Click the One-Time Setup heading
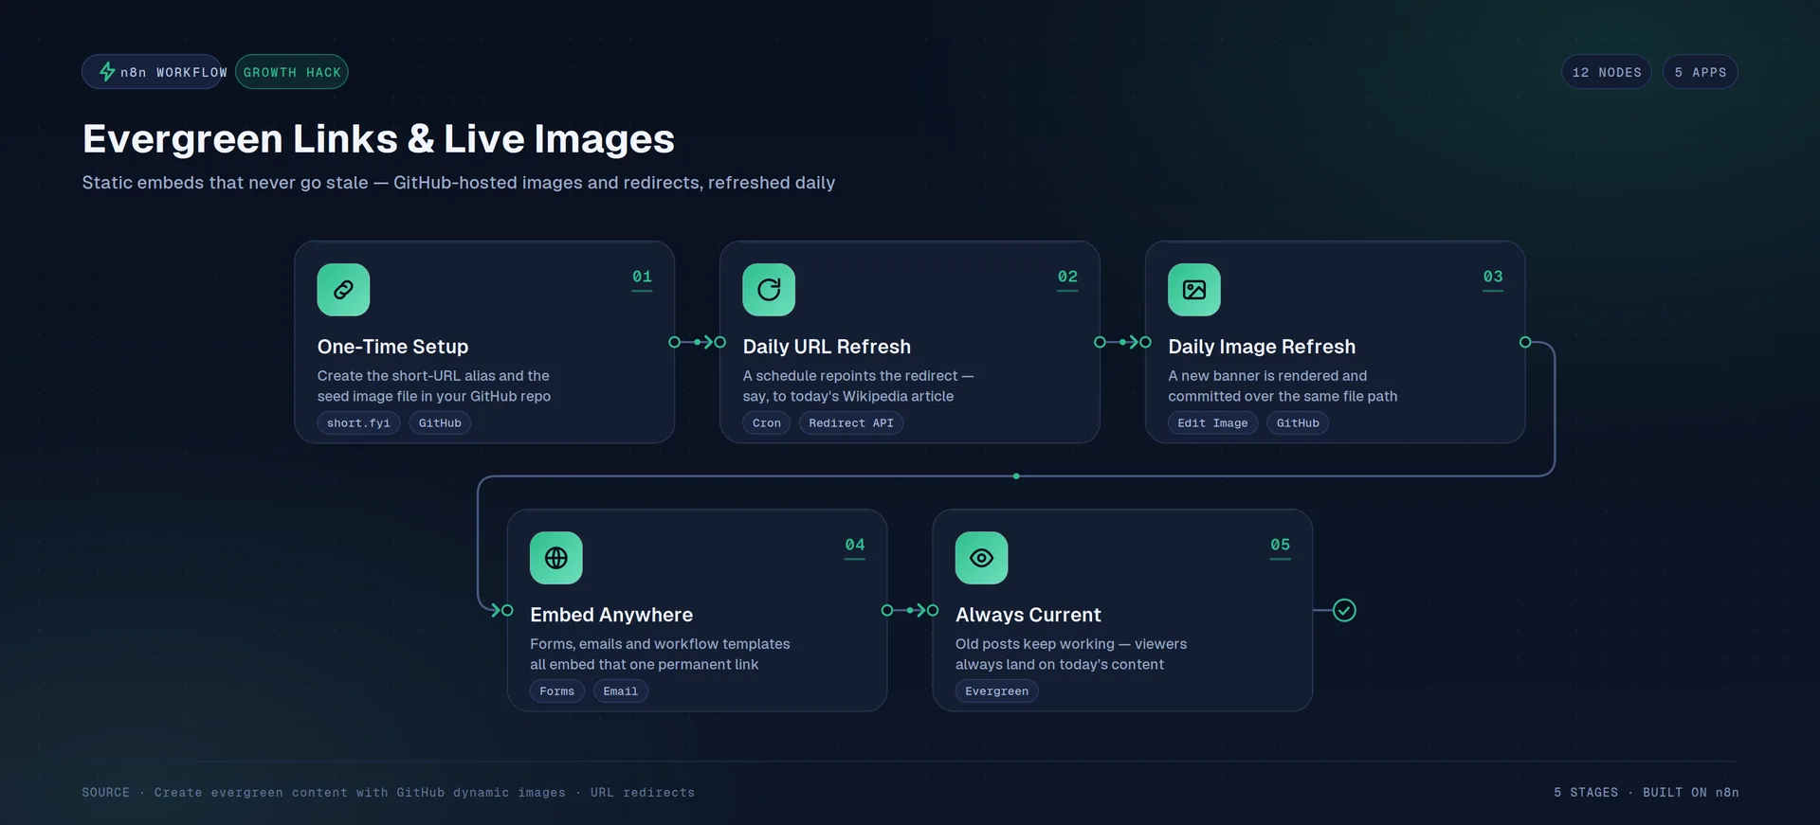1820x825 pixels. tap(393, 347)
